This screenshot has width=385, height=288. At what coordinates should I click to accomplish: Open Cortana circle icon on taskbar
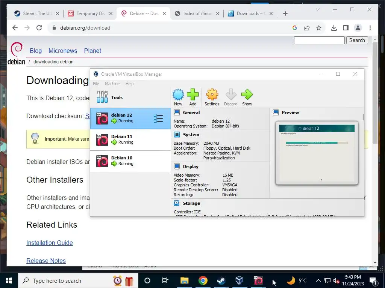[147, 280]
